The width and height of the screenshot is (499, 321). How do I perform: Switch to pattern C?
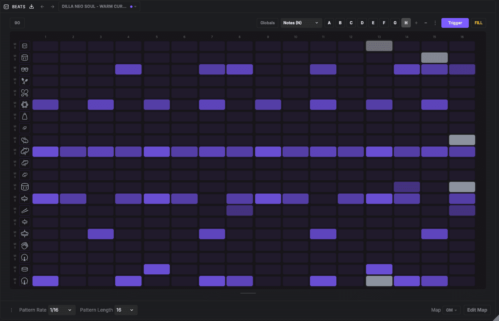pyautogui.click(x=351, y=23)
